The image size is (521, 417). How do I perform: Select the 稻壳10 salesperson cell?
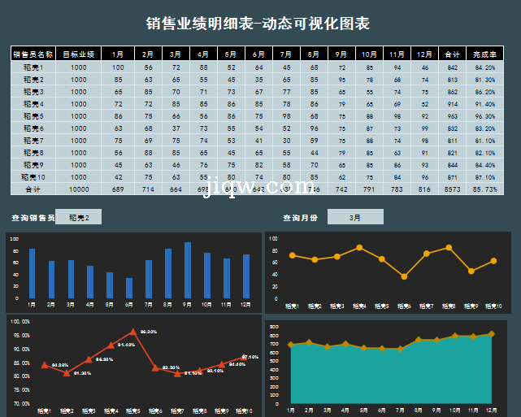pyautogui.click(x=33, y=176)
